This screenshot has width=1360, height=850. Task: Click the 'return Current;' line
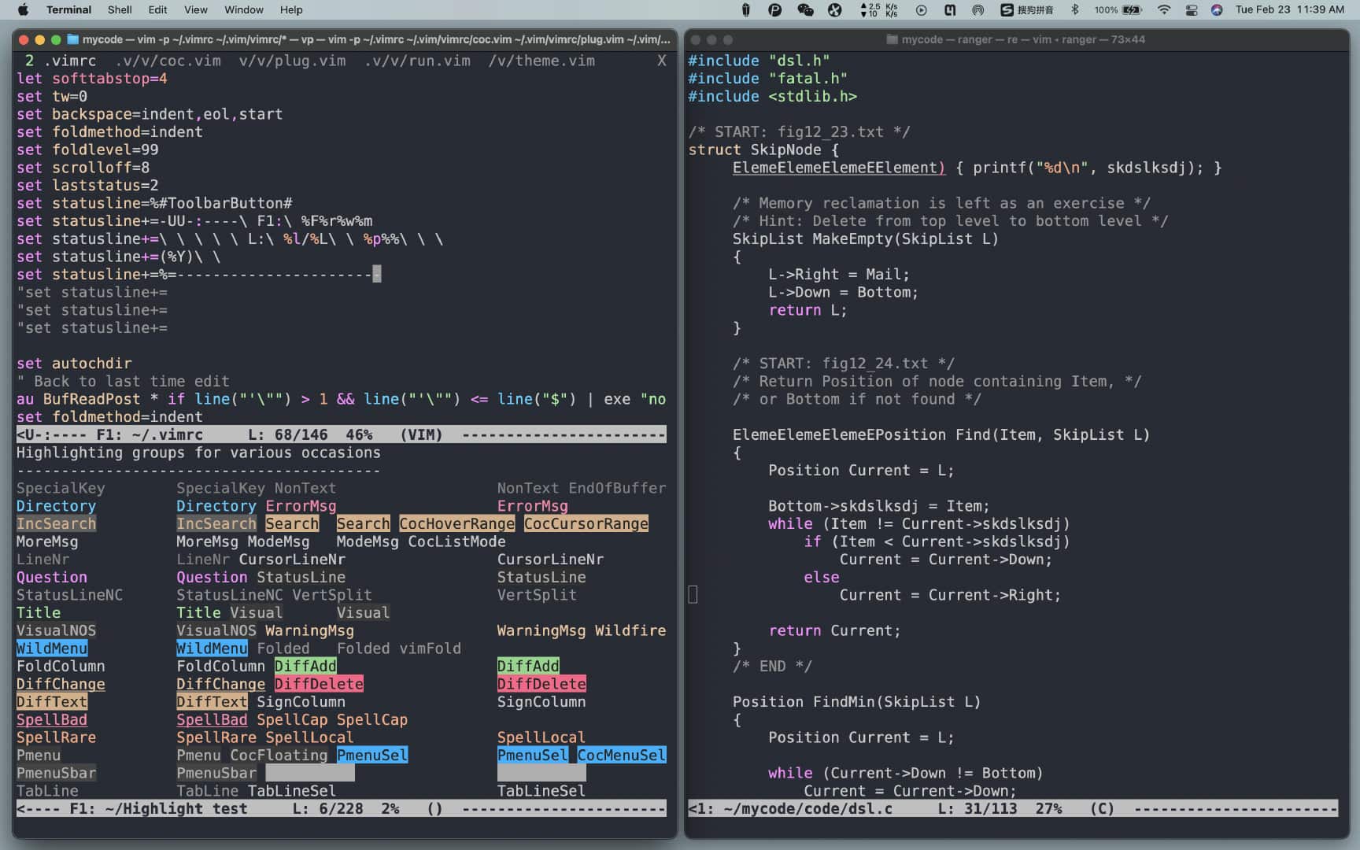click(x=834, y=630)
